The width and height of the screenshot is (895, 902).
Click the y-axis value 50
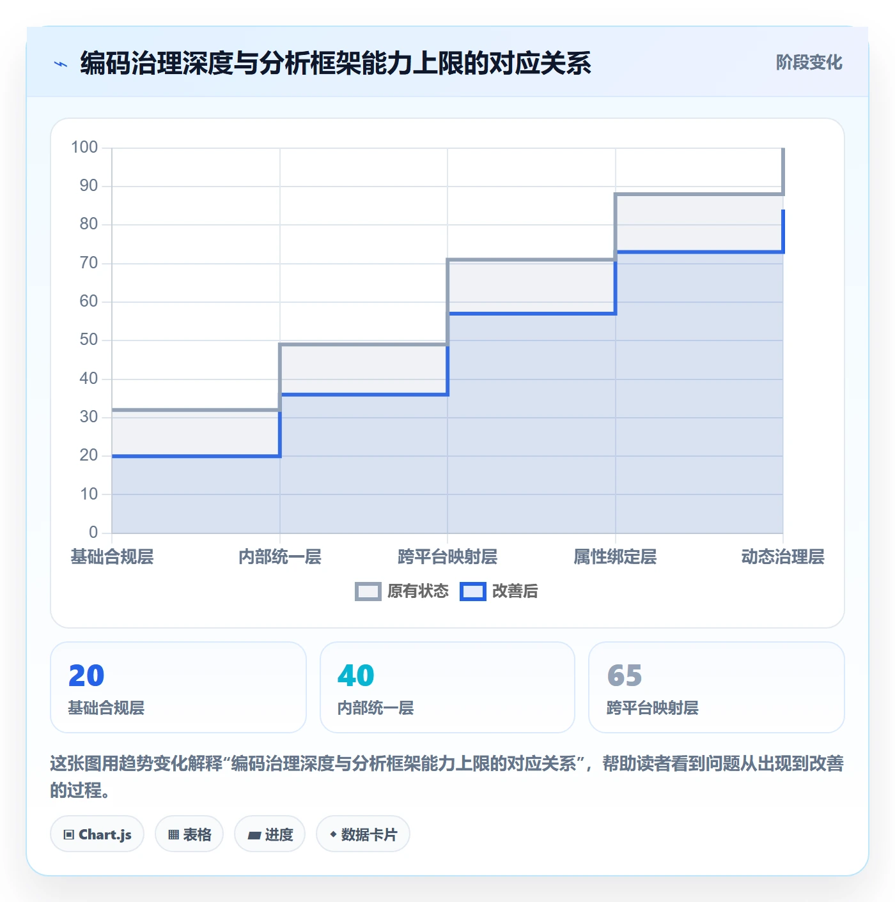point(89,340)
